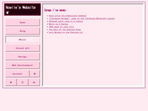Open 'Song using the Andalusian Cadence' link
Image resolution: width=148 pixels, height=111 pixels.
pos(67,16)
